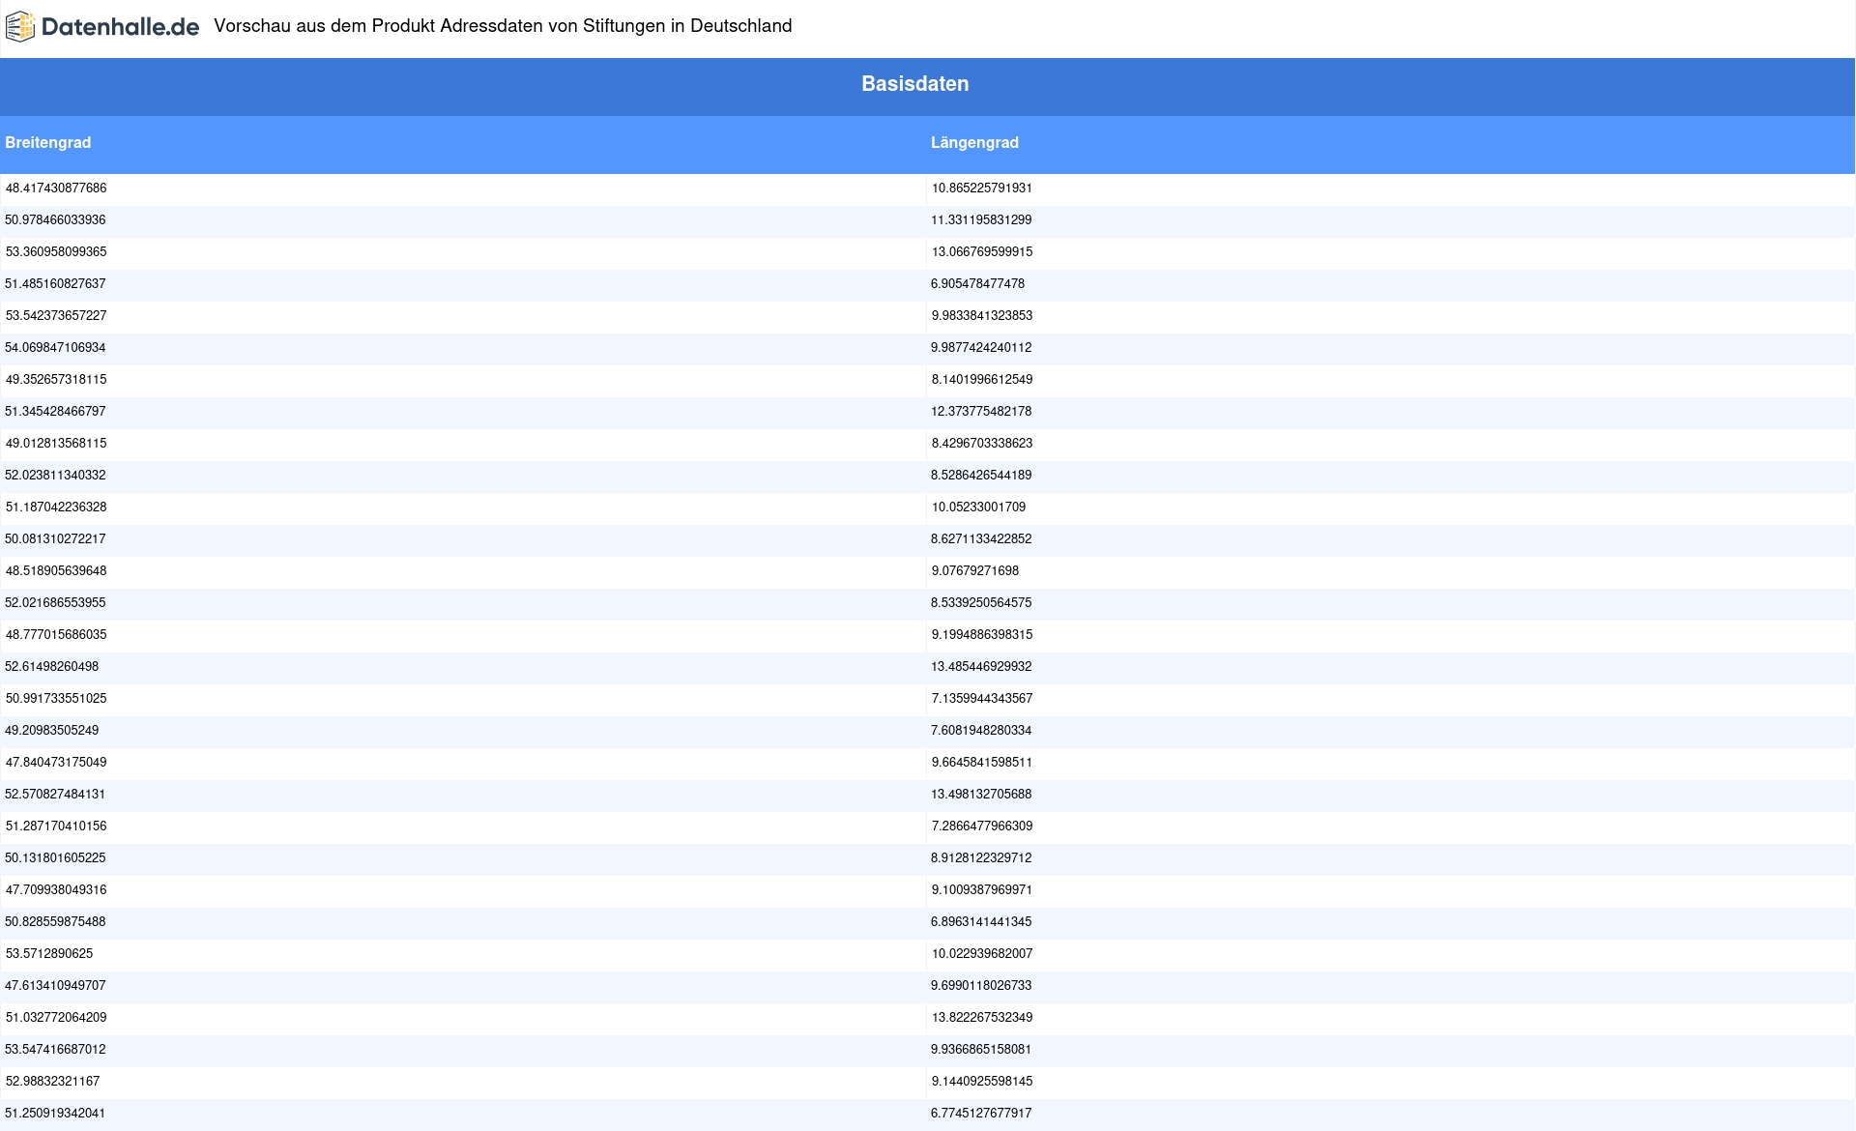Select the Längengrad column header

tap(974, 143)
